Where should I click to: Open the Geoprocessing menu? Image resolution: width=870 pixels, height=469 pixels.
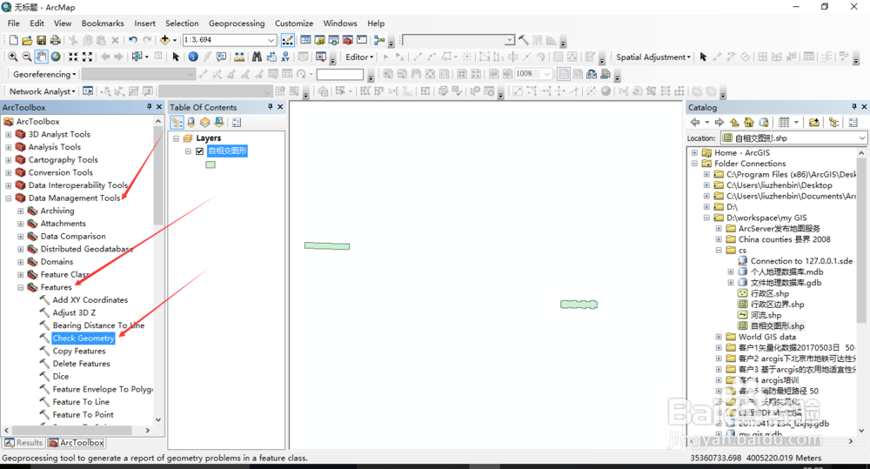[237, 23]
